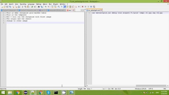Open the Windows Start button
Image resolution: width=169 pixels, height=95 pixels.
coord(3,93)
